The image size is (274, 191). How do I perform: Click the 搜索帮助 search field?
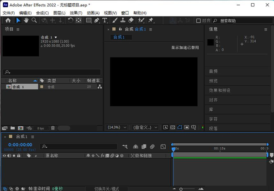pos(237,21)
